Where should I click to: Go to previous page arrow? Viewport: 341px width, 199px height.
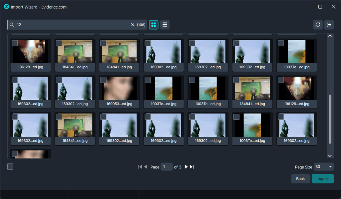coord(146,167)
